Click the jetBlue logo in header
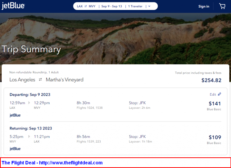231x168 pixels. [13, 6]
